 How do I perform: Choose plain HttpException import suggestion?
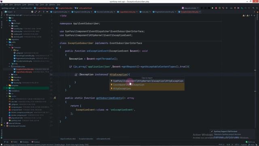coord(147,88)
